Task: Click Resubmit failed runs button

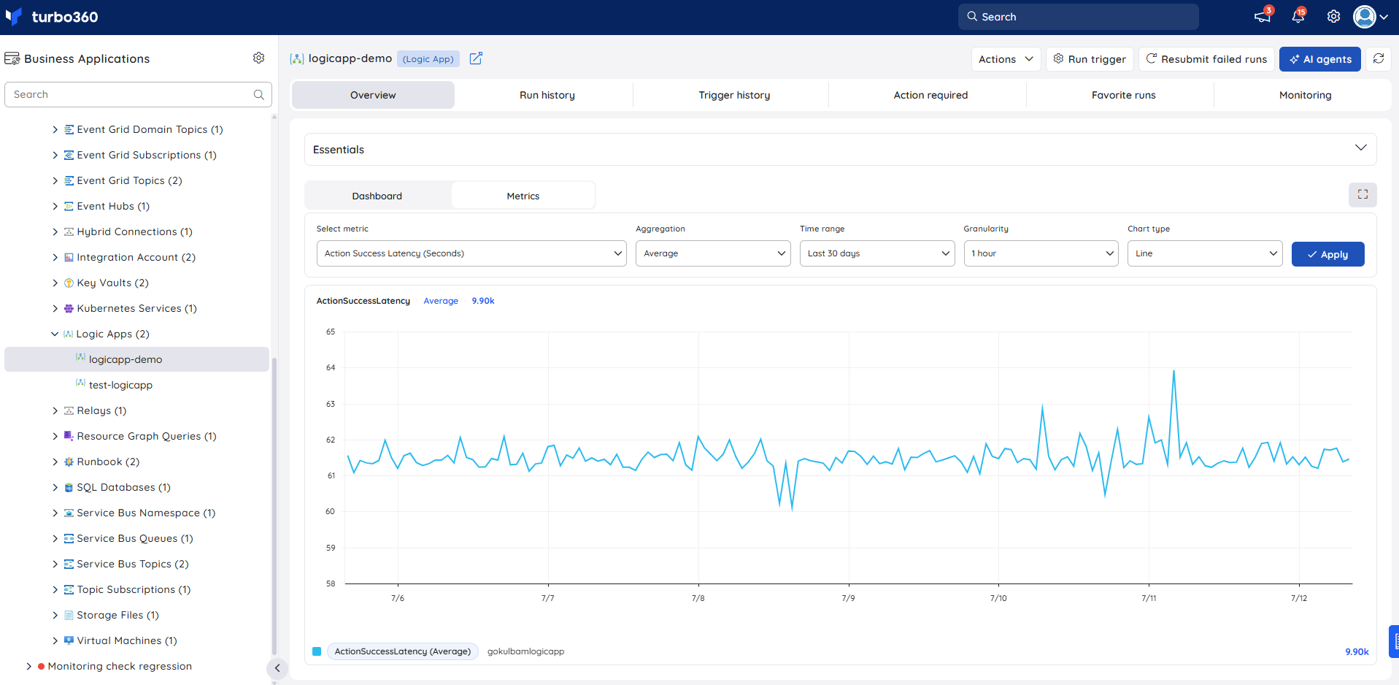Action: pos(1206,59)
